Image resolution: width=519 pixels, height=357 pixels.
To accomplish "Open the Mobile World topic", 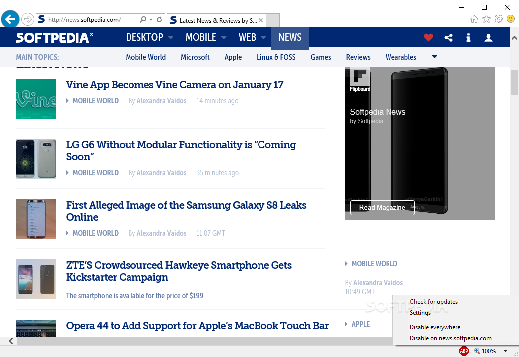I will [x=145, y=57].
